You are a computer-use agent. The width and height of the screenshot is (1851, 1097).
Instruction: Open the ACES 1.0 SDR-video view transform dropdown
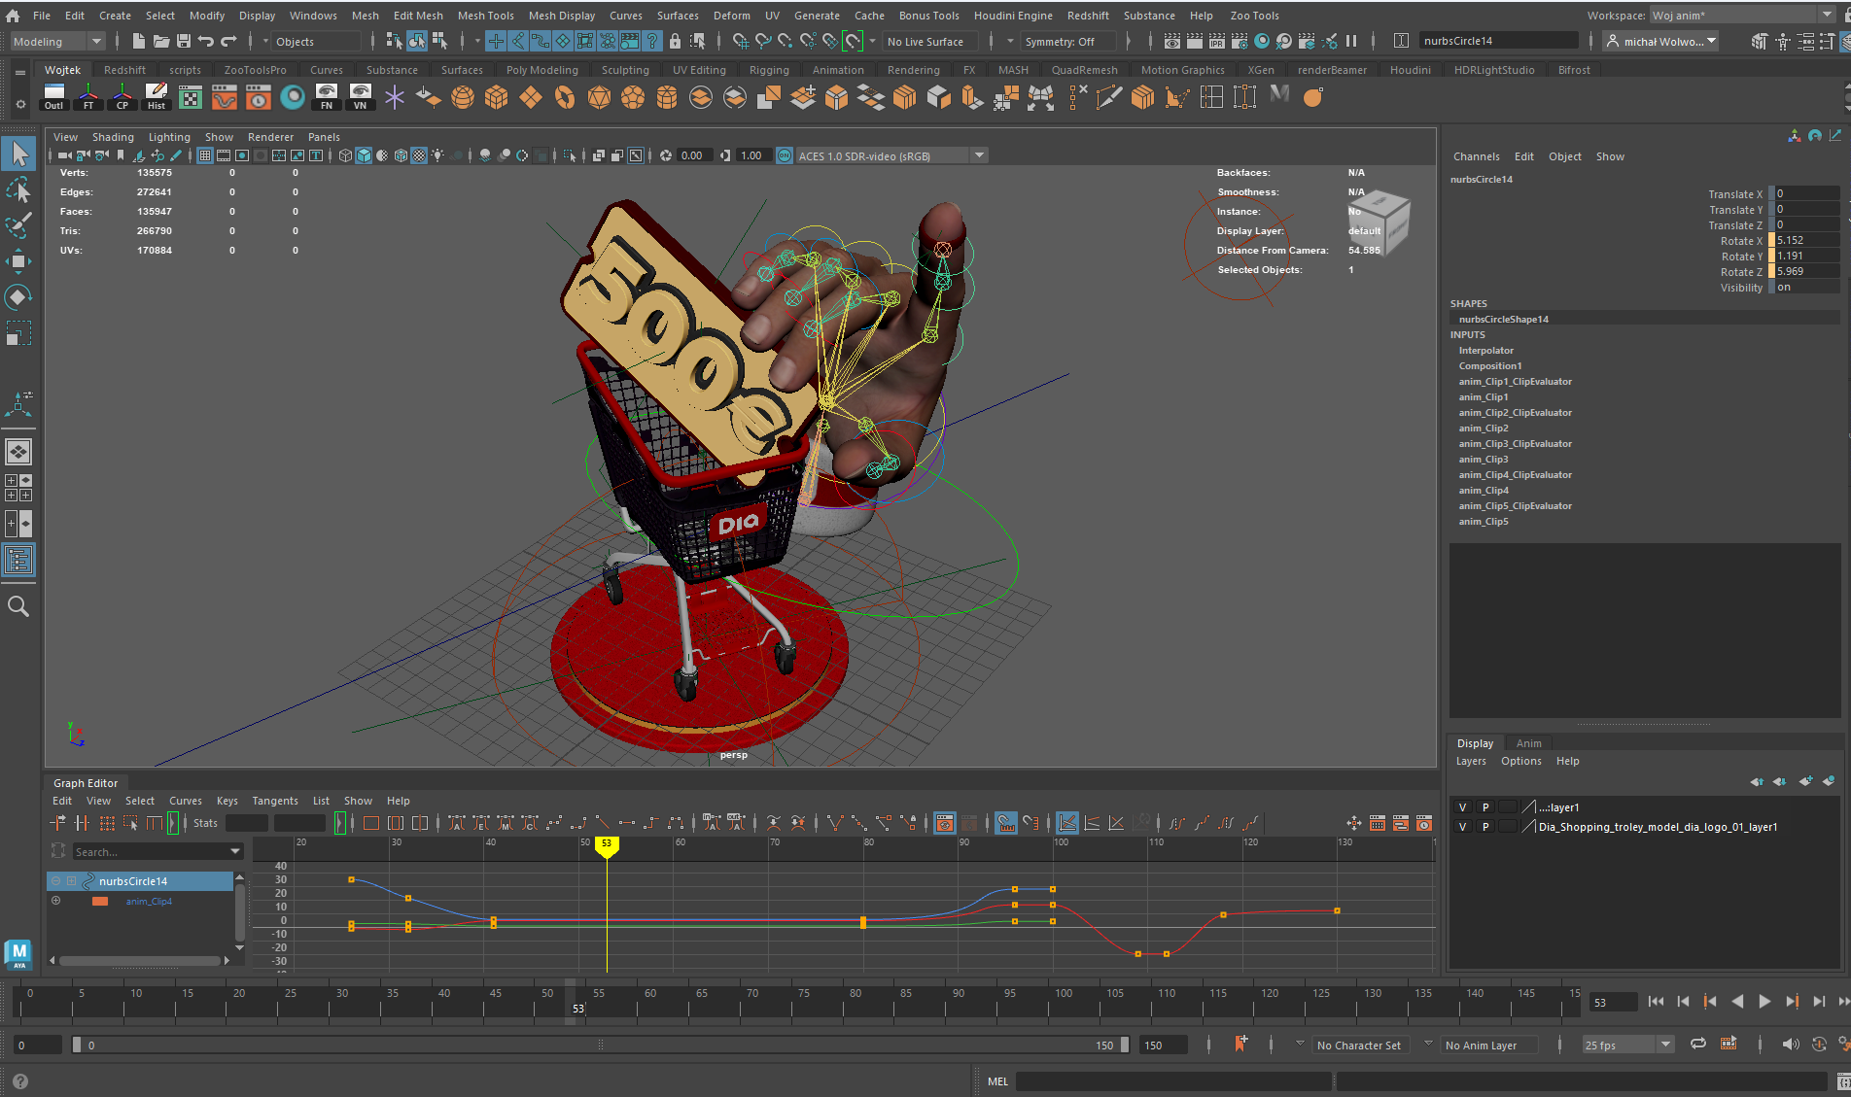tap(891, 155)
